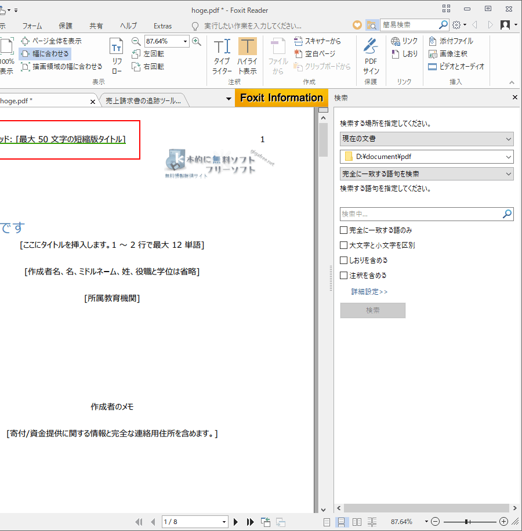Collapse the ribbon with the chevron
The image size is (522, 531).
click(512, 82)
